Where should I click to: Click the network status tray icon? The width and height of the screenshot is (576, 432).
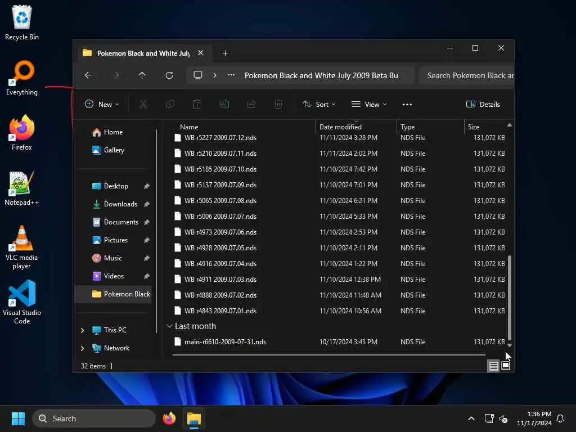point(489,418)
